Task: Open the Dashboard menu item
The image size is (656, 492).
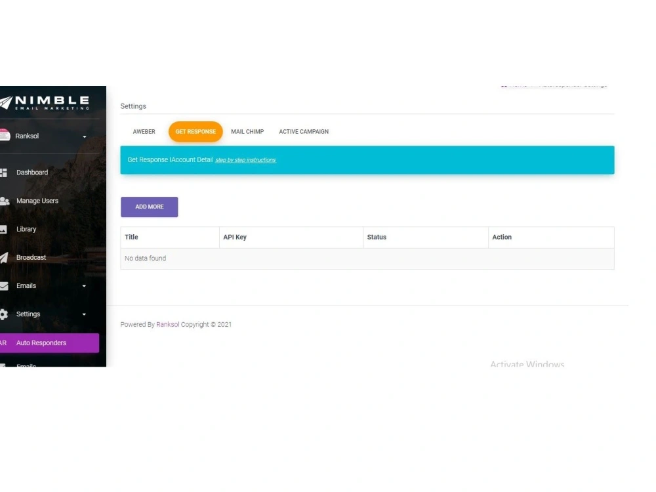Action: [x=32, y=173]
